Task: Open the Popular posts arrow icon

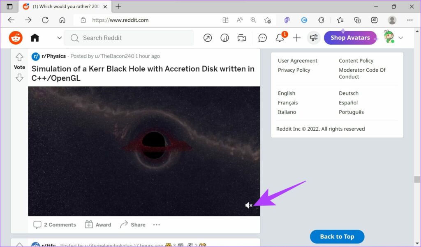Action: pos(208,38)
